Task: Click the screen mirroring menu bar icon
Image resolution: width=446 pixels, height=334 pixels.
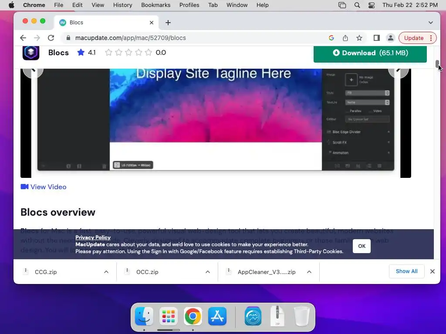Action: (342, 5)
